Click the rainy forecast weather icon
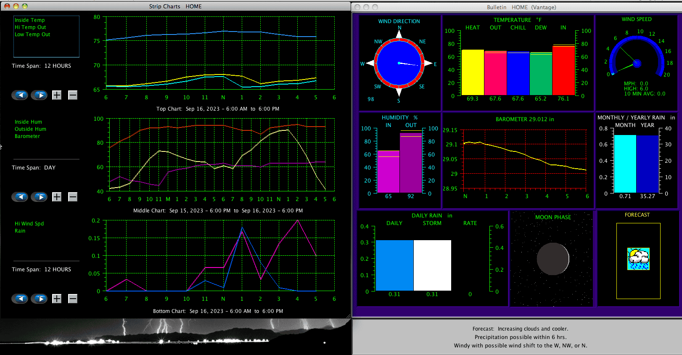Viewport: 682px width, 355px height. (638, 259)
